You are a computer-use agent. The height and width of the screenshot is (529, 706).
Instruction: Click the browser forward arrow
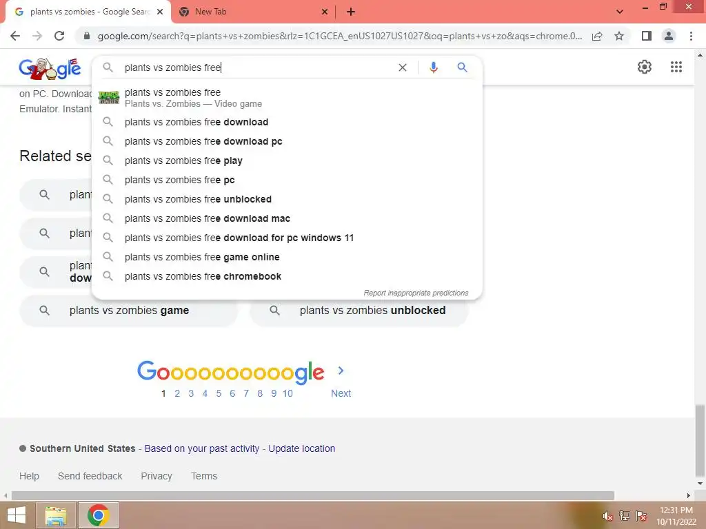(37, 36)
